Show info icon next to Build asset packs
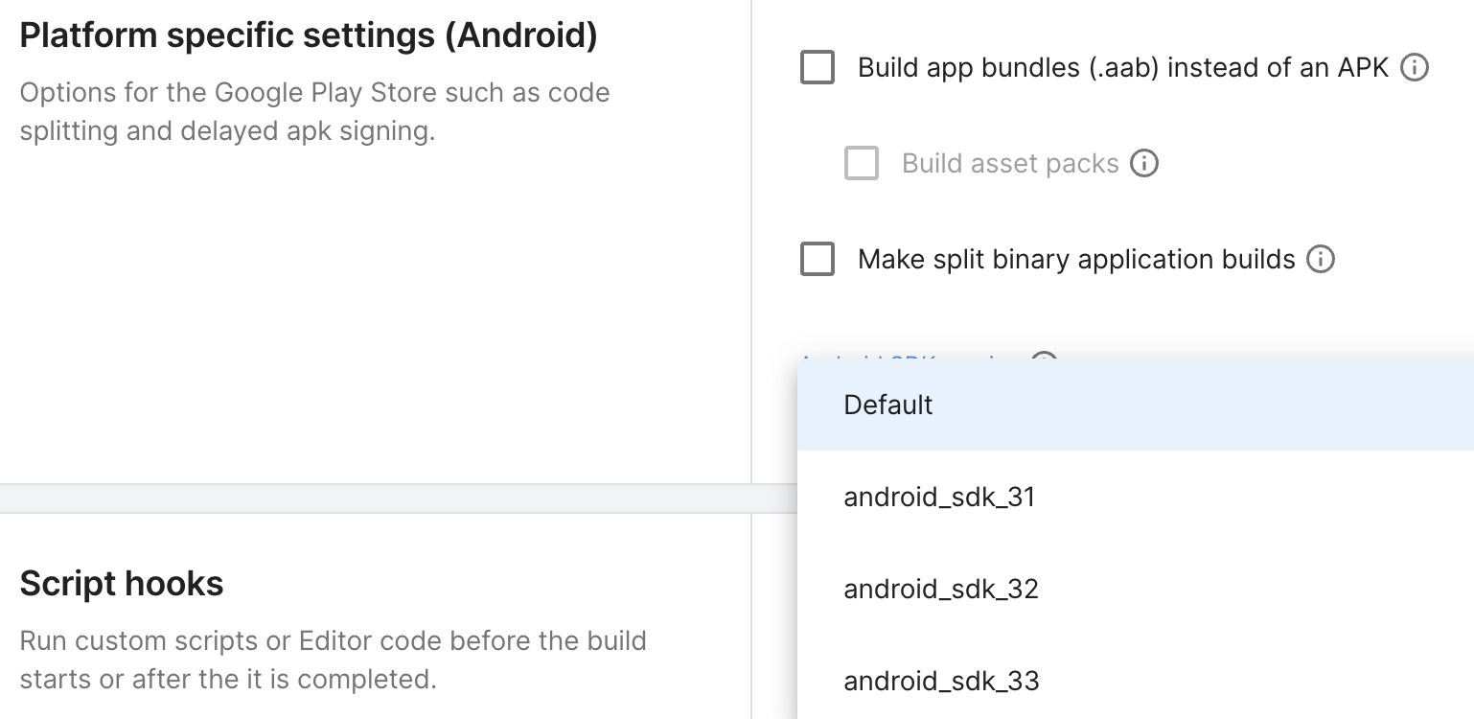Screen dimensions: 1474x719 tap(1143, 164)
